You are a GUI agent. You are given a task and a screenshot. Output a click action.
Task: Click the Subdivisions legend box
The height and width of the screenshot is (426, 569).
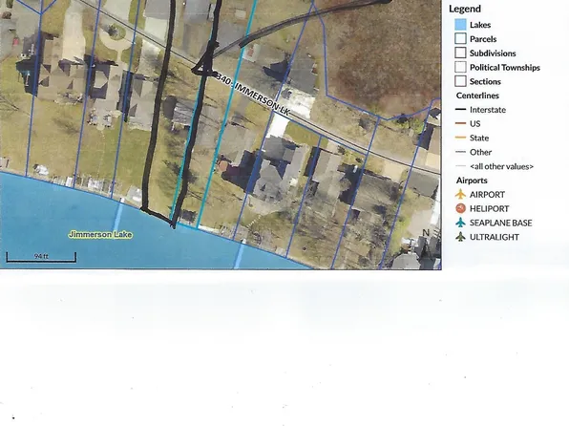click(x=460, y=53)
